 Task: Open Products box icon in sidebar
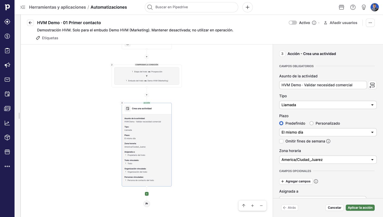7,137
